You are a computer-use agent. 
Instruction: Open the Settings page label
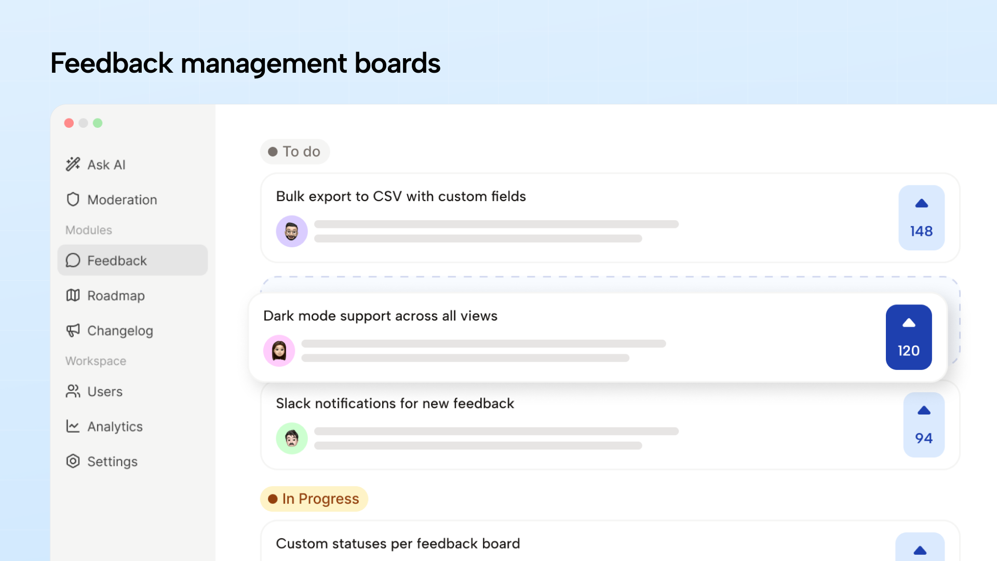point(112,462)
